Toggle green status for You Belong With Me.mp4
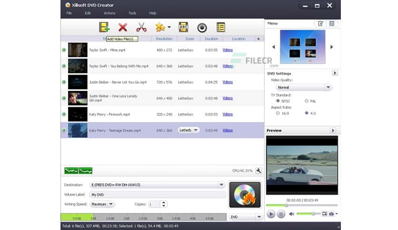Image resolution: width=398 pixels, height=230 pixels. pyautogui.click(x=64, y=66)
